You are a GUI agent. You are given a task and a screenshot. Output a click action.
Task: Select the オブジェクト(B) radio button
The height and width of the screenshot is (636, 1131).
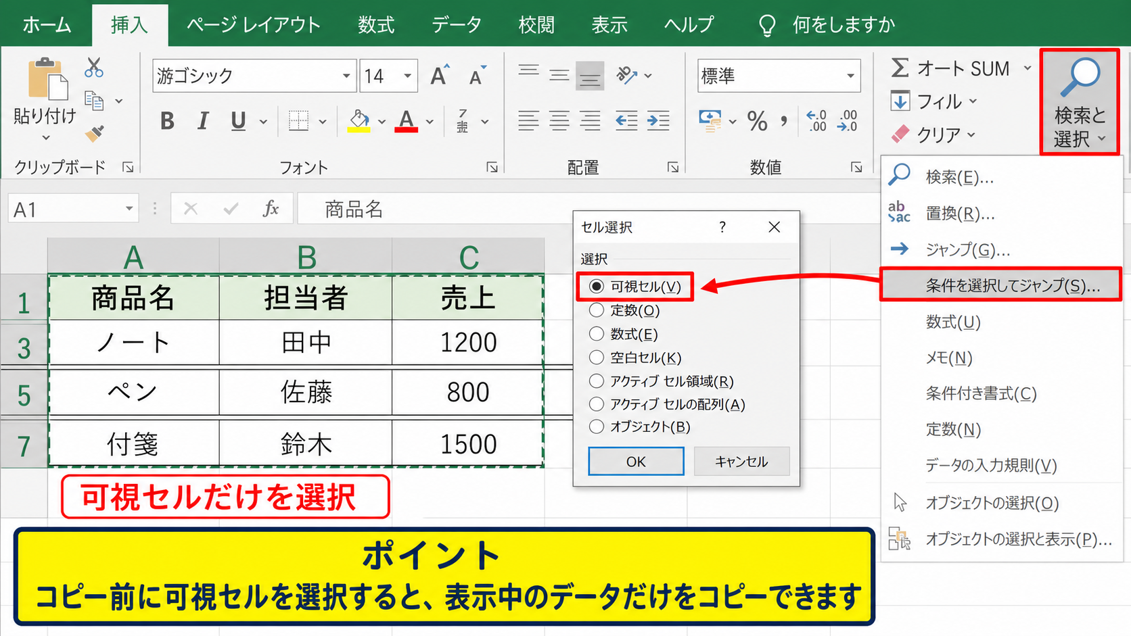point(596,426)
